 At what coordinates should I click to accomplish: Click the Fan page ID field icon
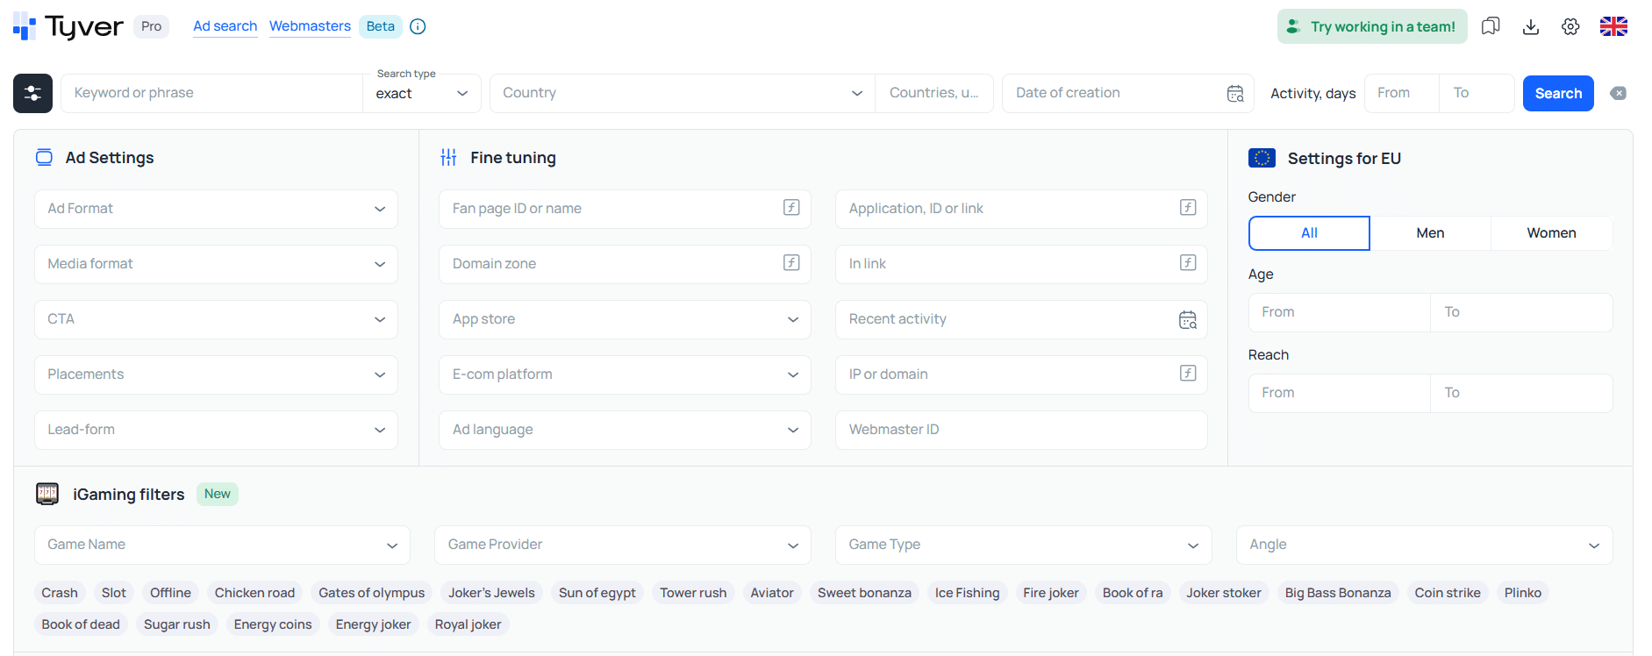pyautogui.click(x=791, y=208)
